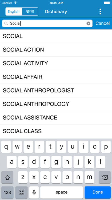Viewport: 112px width, 200px height.
Task: Select the English language segment
Action: pyautogui.click(x=14, y=11)
